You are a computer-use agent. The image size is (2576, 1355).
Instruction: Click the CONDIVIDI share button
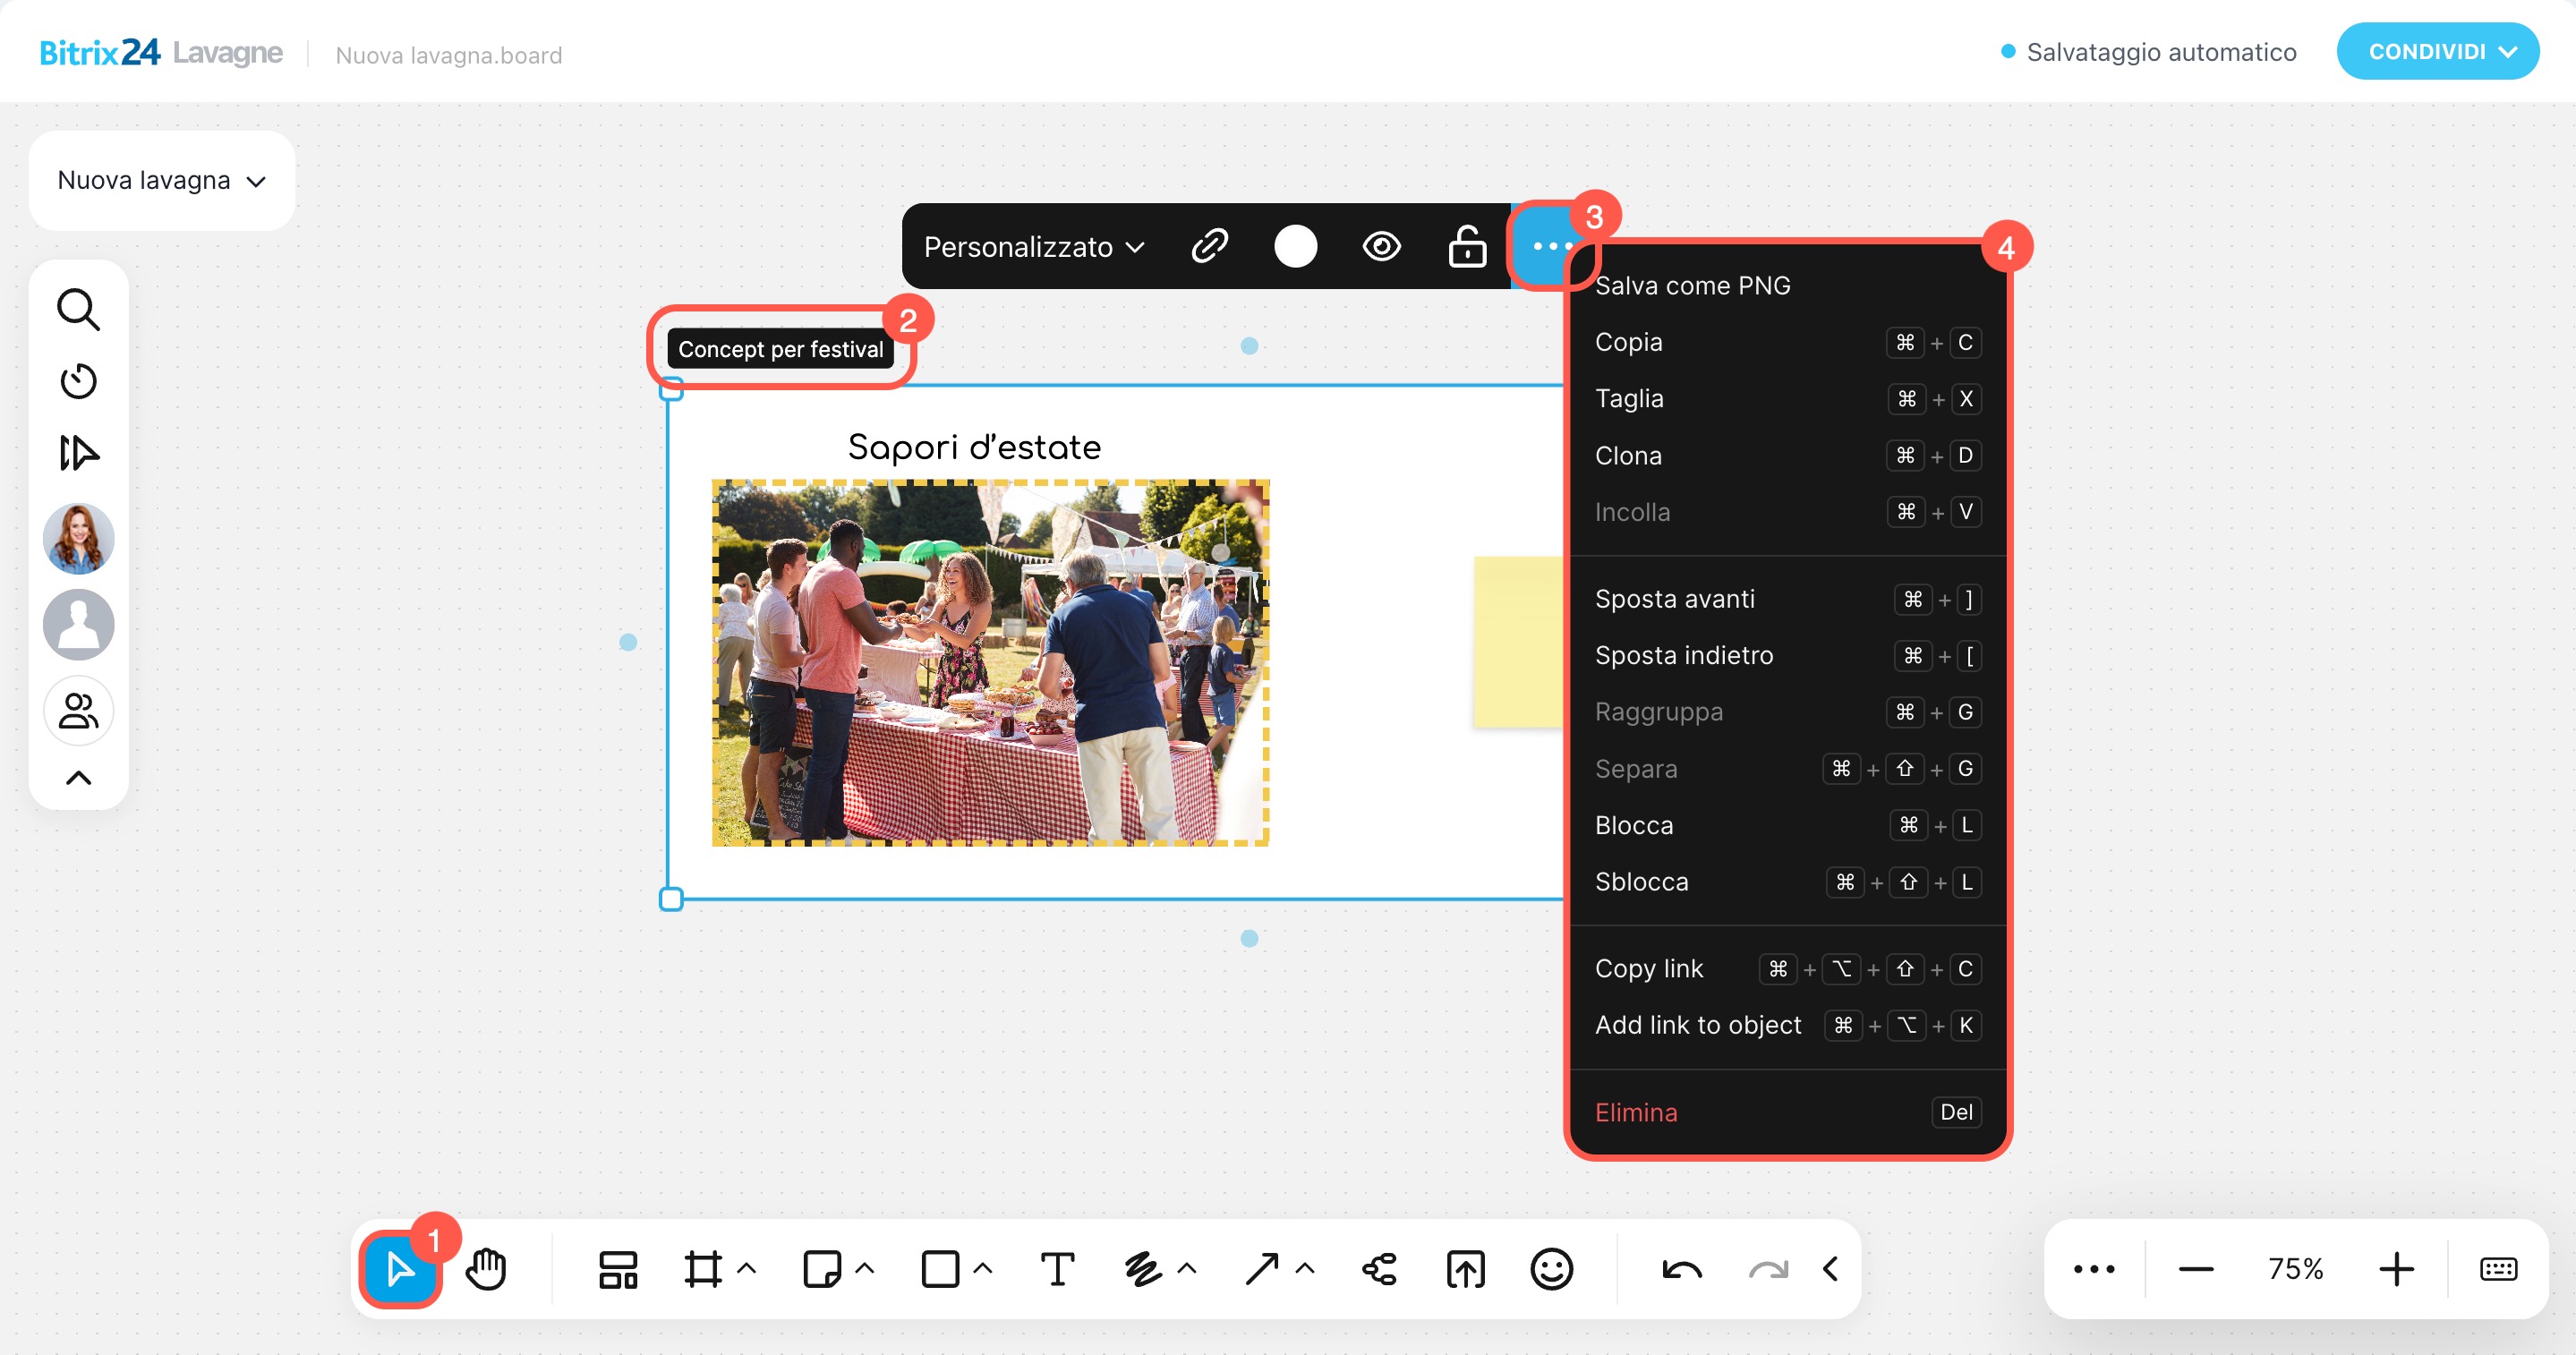click(x=2437, y=51)
